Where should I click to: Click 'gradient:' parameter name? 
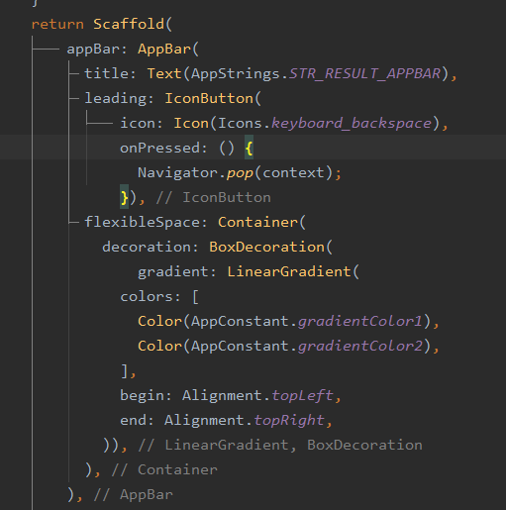[177, 272]
